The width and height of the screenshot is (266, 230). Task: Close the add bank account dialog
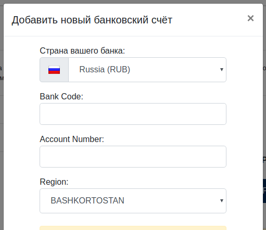click(x=250, y=18)
